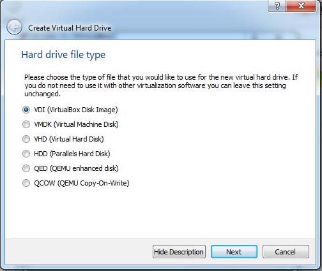
Task: Enable the QED radio button circle
Action: point(26,168)
